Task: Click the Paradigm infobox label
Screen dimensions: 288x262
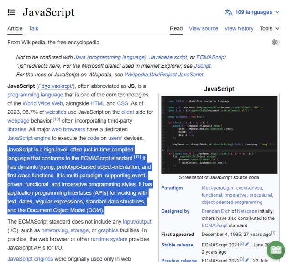Action: coord(172,188)
